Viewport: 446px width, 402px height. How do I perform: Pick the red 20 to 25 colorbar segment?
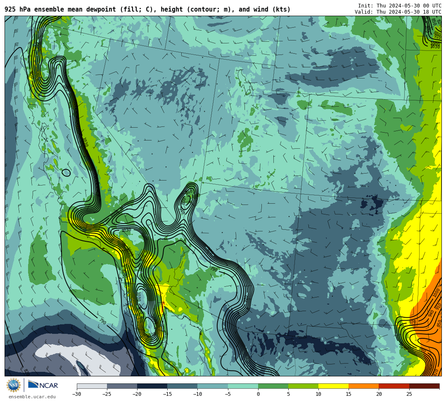[x=394, y=386]
